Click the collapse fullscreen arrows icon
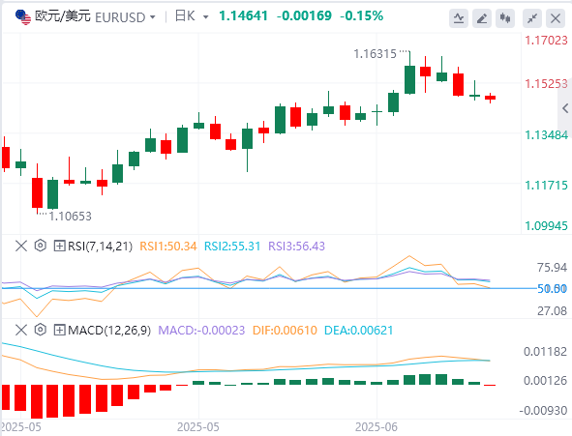Screen dimensions: 572x436 [532, 17]
